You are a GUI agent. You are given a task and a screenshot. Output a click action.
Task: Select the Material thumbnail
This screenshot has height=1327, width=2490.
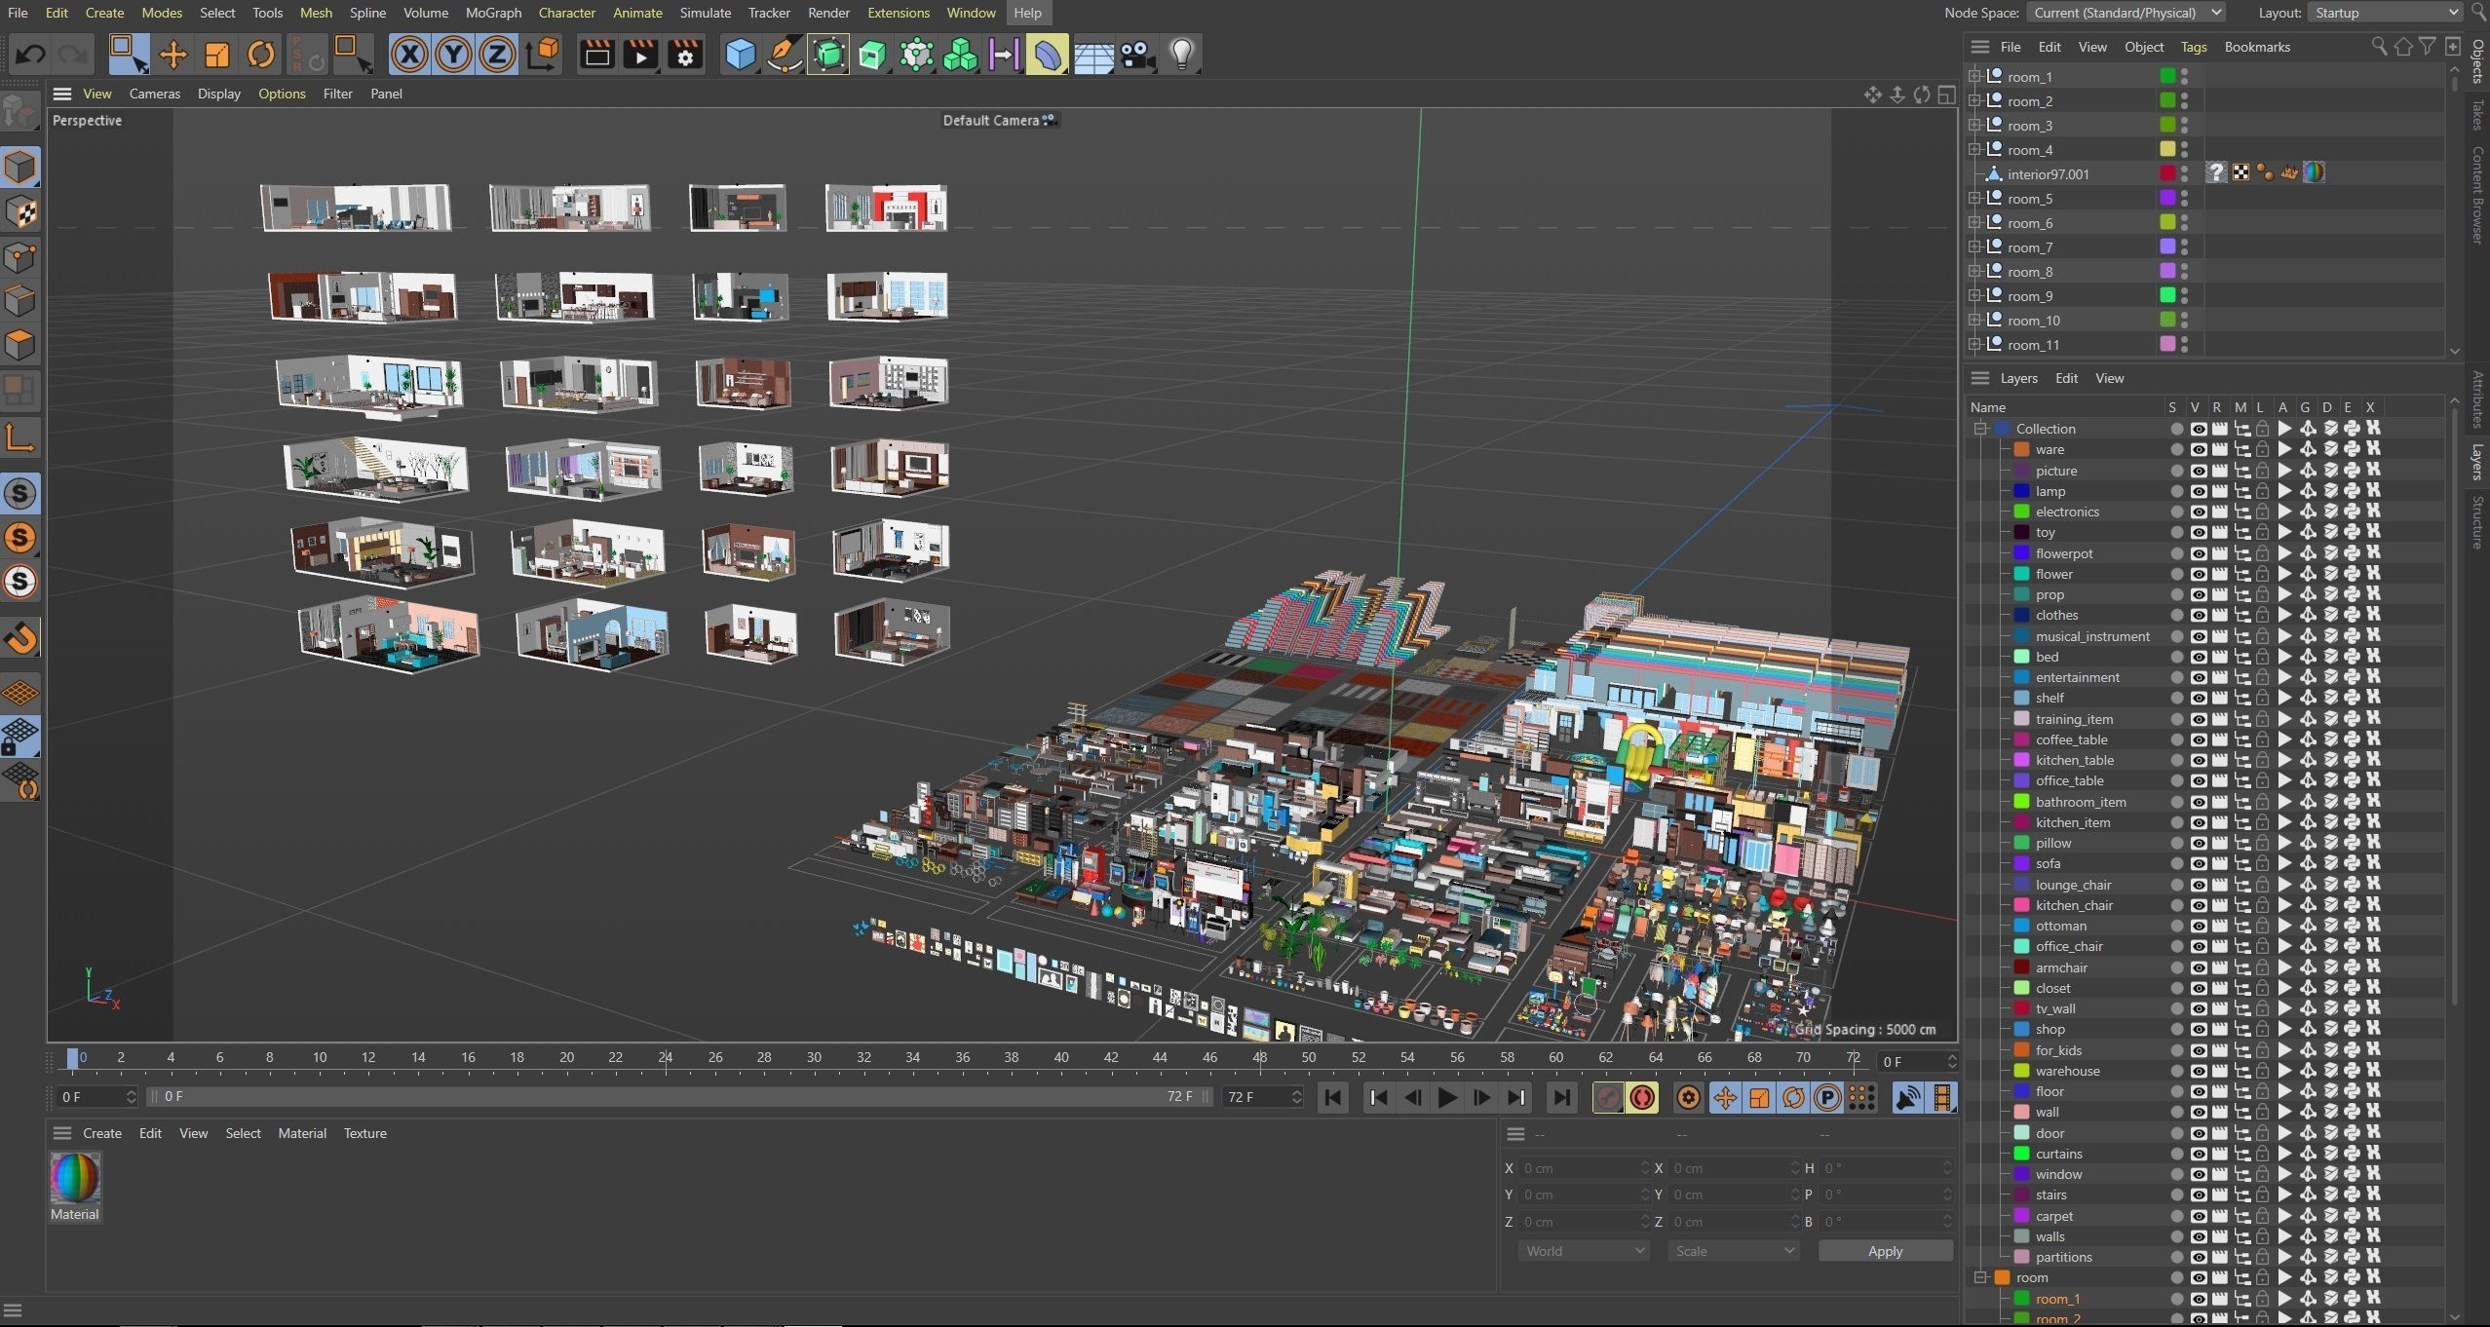75,1180
